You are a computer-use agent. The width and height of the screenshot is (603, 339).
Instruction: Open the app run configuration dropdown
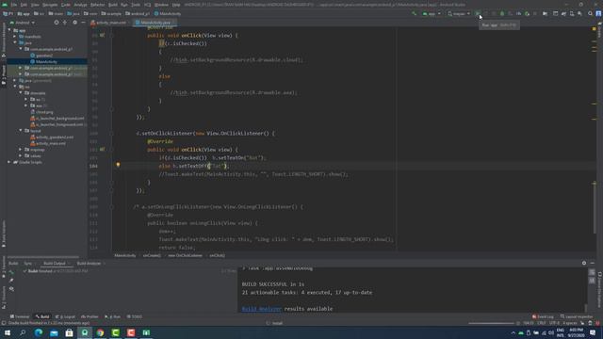click(x=432, y=13)
